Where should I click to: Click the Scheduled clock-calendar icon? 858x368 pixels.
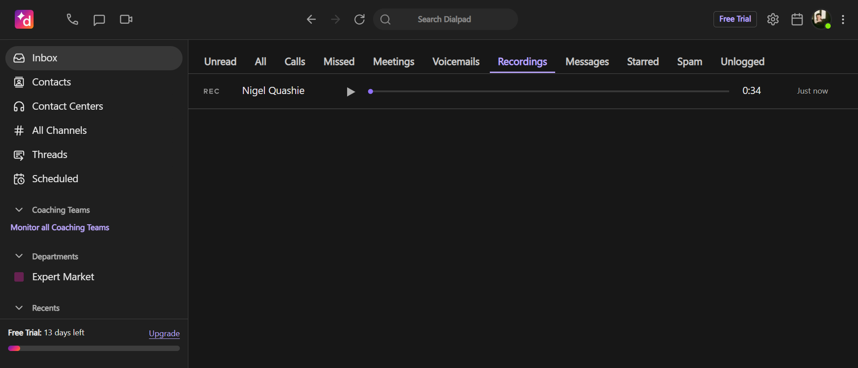(x=19, y=179)
